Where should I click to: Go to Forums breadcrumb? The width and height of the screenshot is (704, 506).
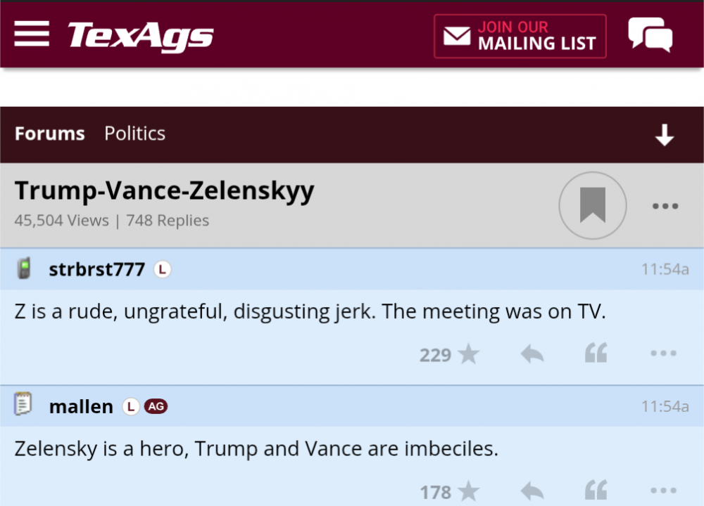(x=49, y=134)
